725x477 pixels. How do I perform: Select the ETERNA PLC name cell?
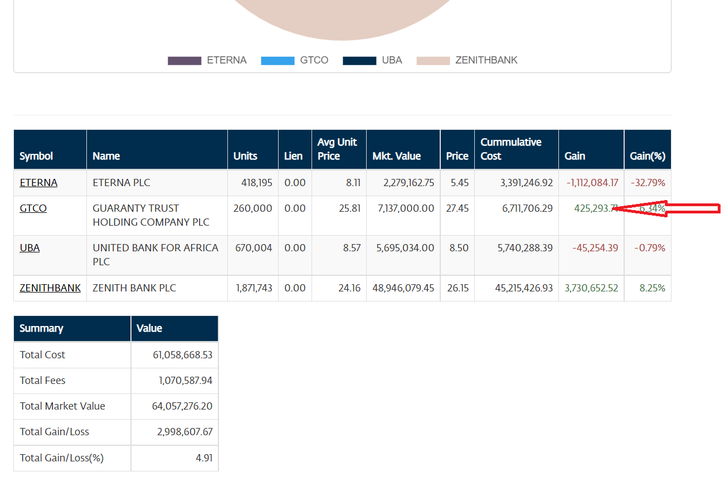[x=157, y=183]
